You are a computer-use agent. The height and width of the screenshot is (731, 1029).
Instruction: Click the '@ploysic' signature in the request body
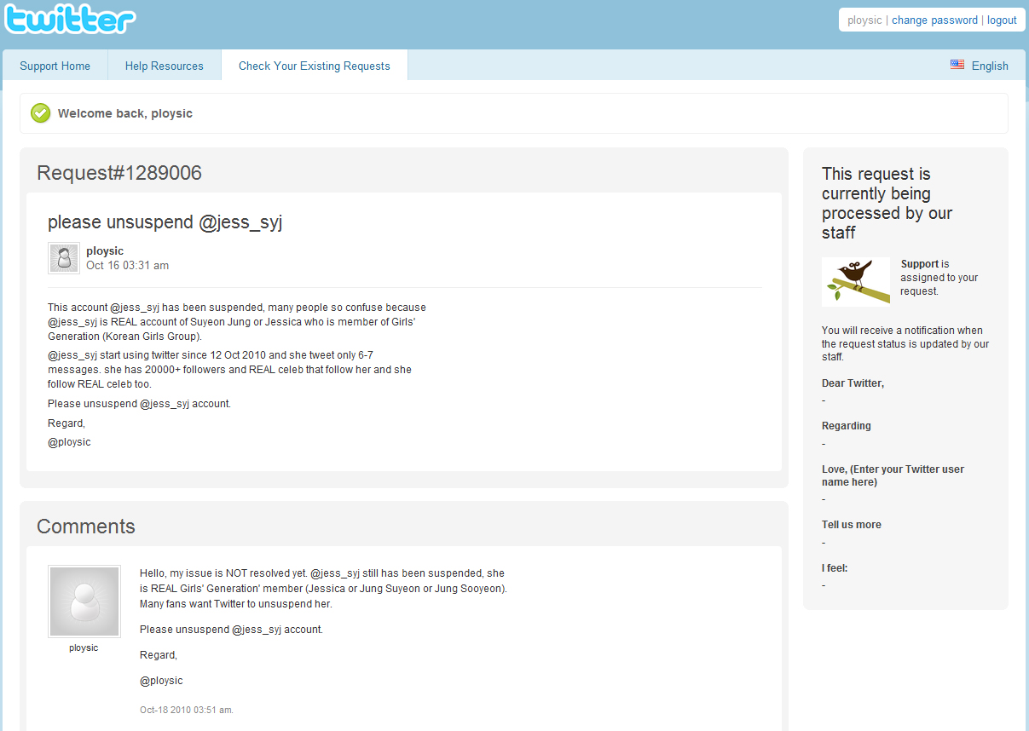(69, 442)
